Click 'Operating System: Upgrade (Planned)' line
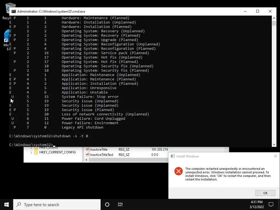Image resolution: width=280 pixels, height=210 pixels. pyautogui.click(x=100, y=40)
